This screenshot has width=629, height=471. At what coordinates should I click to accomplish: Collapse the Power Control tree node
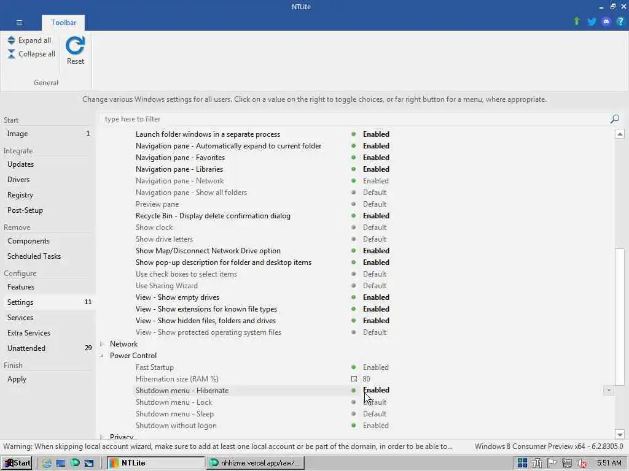click(x=102, y=356)
